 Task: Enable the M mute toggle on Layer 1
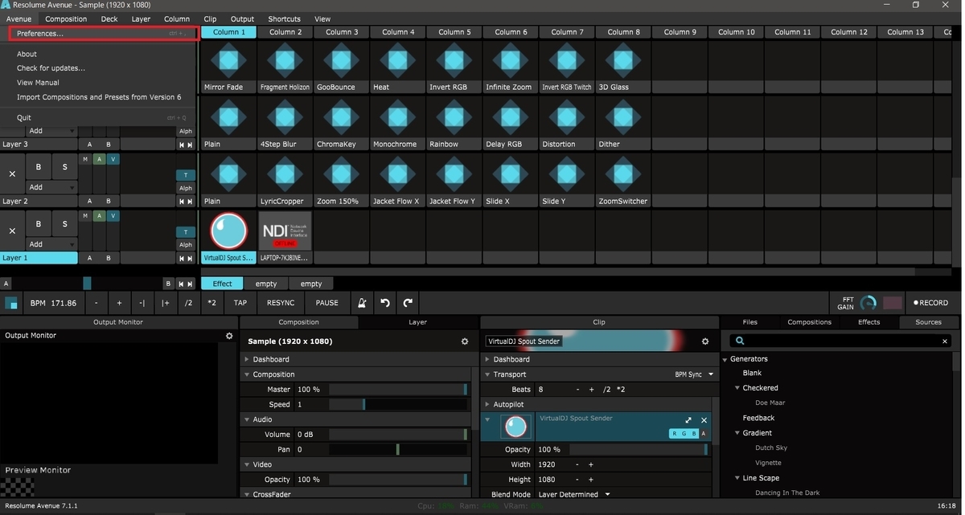(87, 215)
